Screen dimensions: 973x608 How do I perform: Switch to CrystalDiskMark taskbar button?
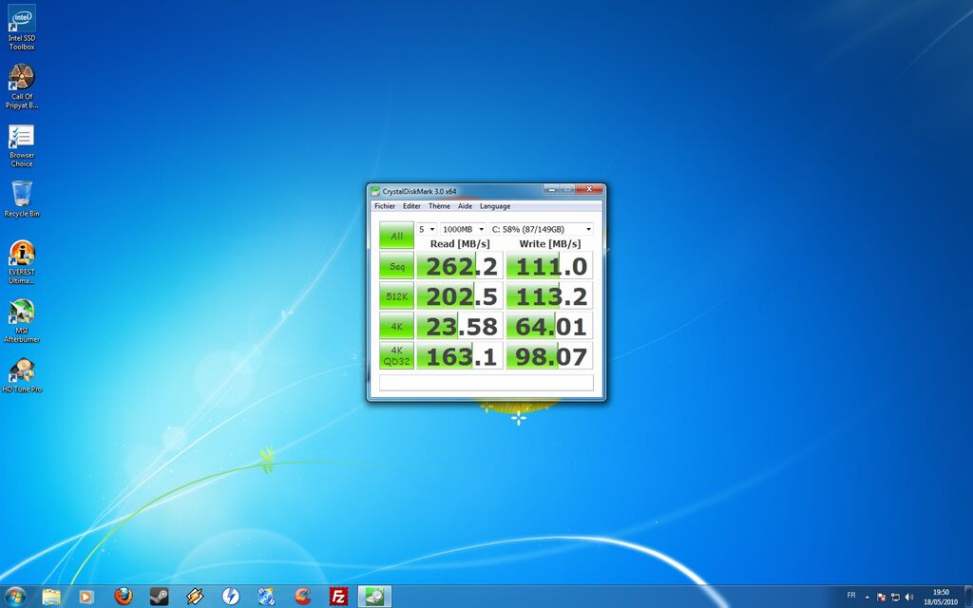[374, 597]
